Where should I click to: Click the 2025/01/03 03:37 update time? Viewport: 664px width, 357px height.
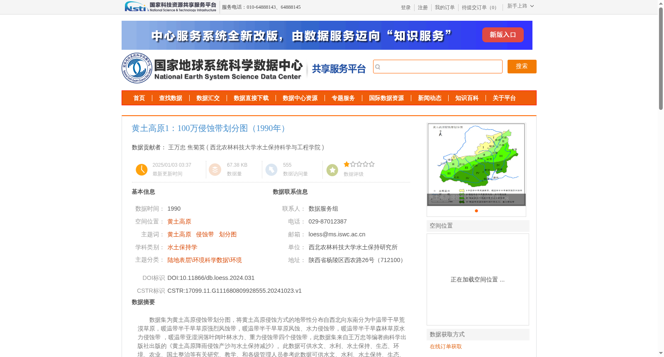[172, 165]
